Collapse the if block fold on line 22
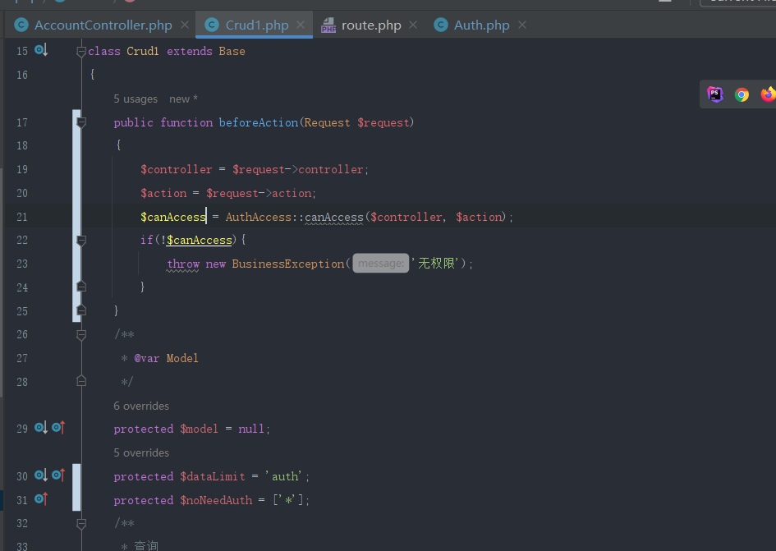776x551 pixels. [x=81, y=241]
